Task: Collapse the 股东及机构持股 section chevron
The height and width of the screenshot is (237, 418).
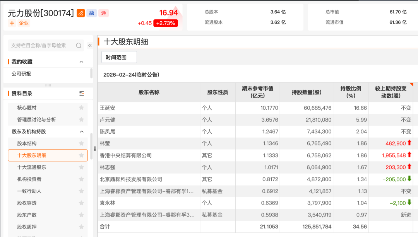Action: point(81,131)
